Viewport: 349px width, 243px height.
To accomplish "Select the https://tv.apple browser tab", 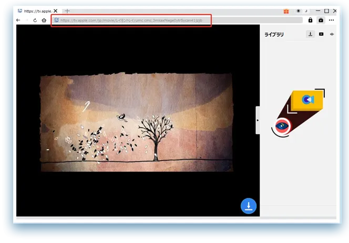I will pyautogui.click(x=37, y=11).
